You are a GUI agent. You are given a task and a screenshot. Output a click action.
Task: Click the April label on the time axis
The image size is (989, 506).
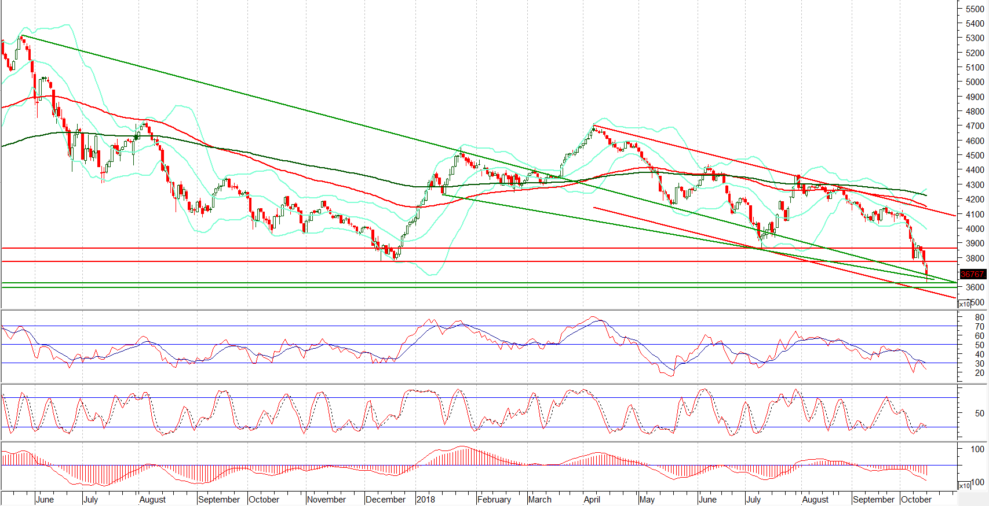pos(592,499)
